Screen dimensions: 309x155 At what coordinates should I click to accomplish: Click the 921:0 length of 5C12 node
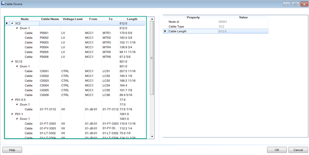(x=123, y=61)
